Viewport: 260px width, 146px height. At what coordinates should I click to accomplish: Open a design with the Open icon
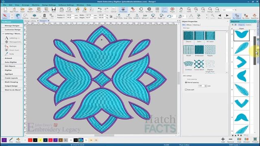click(23, 10)
